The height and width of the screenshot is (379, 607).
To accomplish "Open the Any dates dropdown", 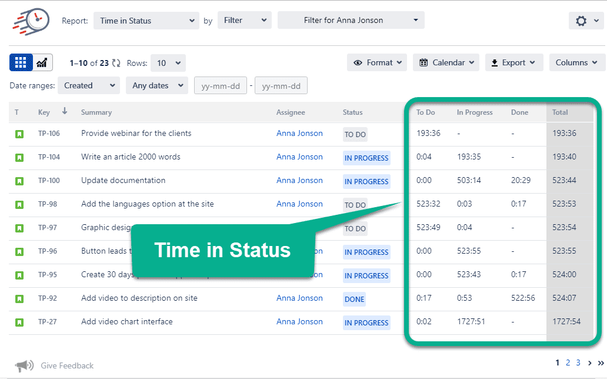I will coord(156,85).
